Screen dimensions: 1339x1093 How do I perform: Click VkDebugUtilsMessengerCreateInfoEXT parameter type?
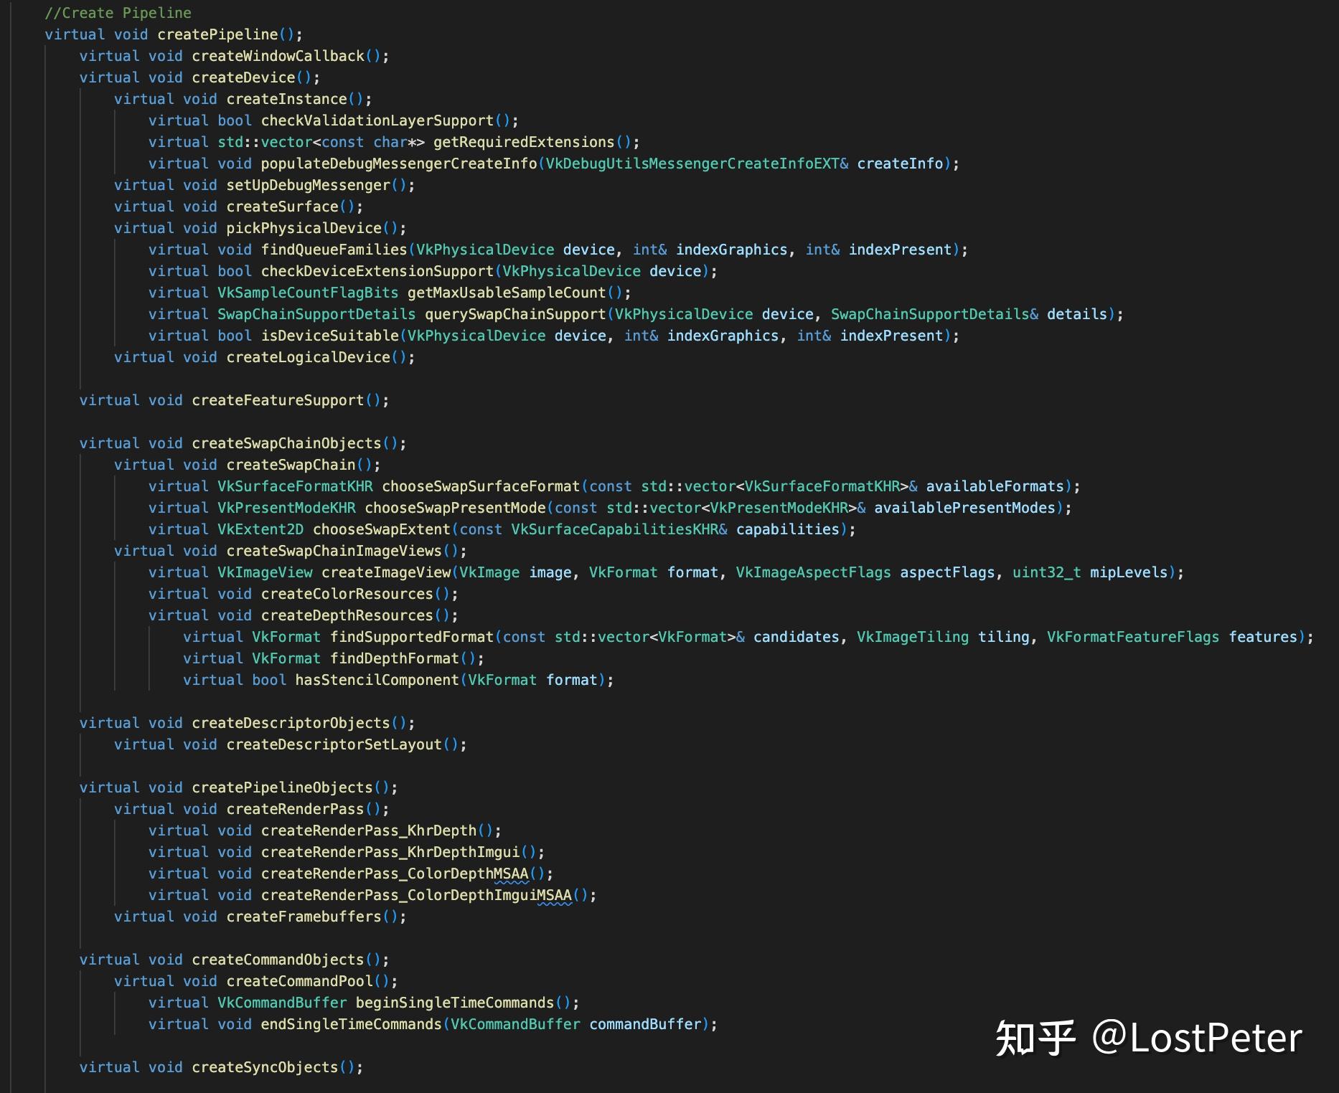click(693, 164)
